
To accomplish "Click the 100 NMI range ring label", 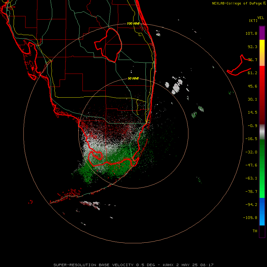I will pos(133,23).
